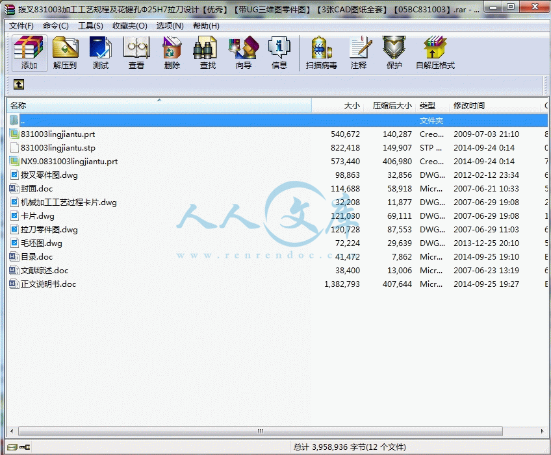Image resolution: width=551 pixels, height=455 pixels.
Task: Minimize the WinRAR window
Action: (493, 7)
